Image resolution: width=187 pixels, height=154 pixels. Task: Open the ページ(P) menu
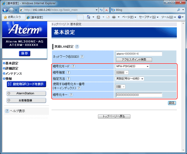click(x=129, y=17)
